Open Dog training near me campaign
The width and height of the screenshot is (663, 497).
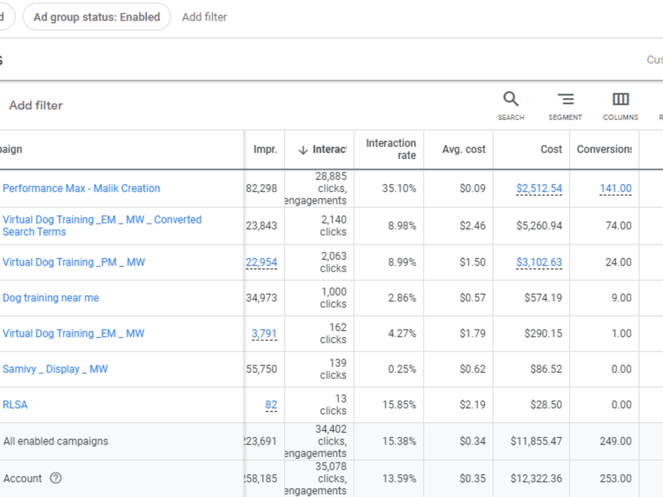coord(51,298)
